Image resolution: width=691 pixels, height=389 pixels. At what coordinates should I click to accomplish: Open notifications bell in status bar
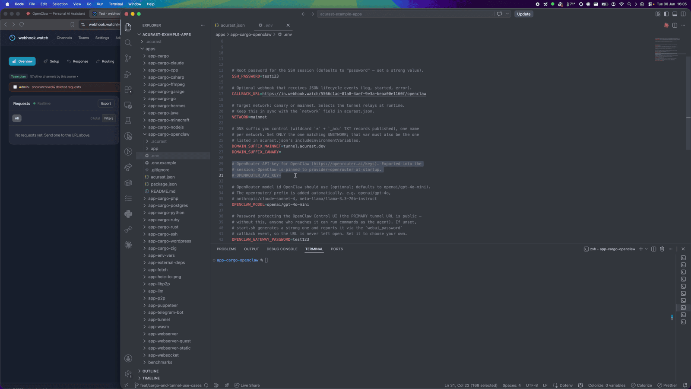pyautogui.click(x=685, y=385)
